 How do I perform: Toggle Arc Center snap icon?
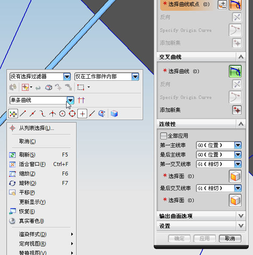tap(62, 114)
